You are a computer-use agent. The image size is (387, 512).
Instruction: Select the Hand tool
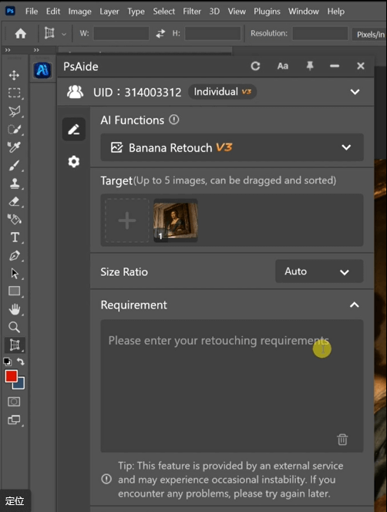coord(14,309)
